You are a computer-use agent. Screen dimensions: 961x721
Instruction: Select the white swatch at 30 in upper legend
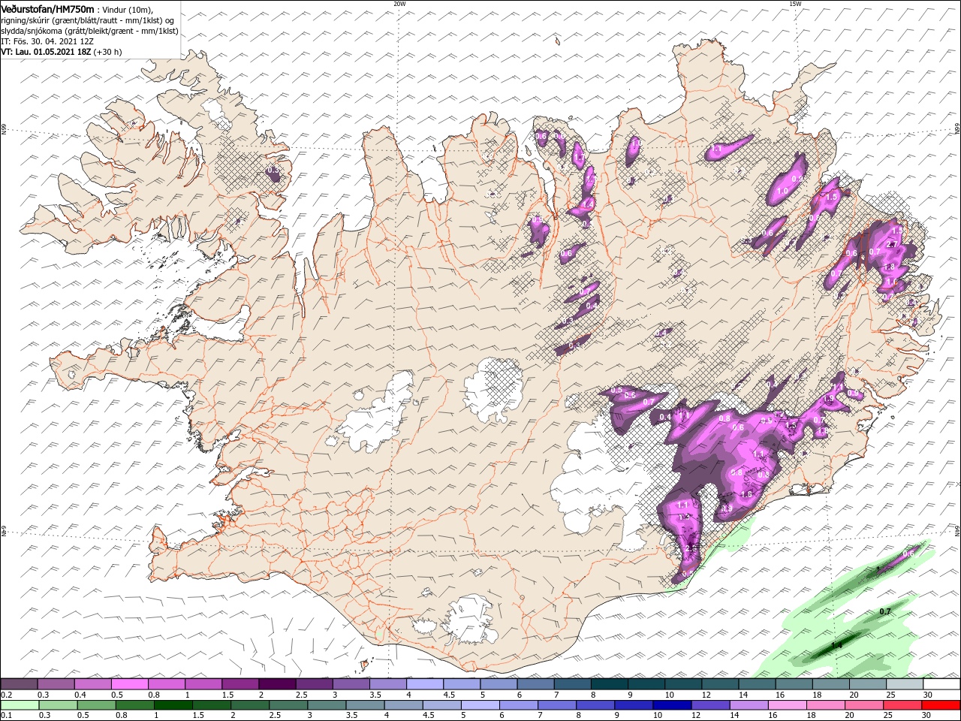[x=941, y=684]
